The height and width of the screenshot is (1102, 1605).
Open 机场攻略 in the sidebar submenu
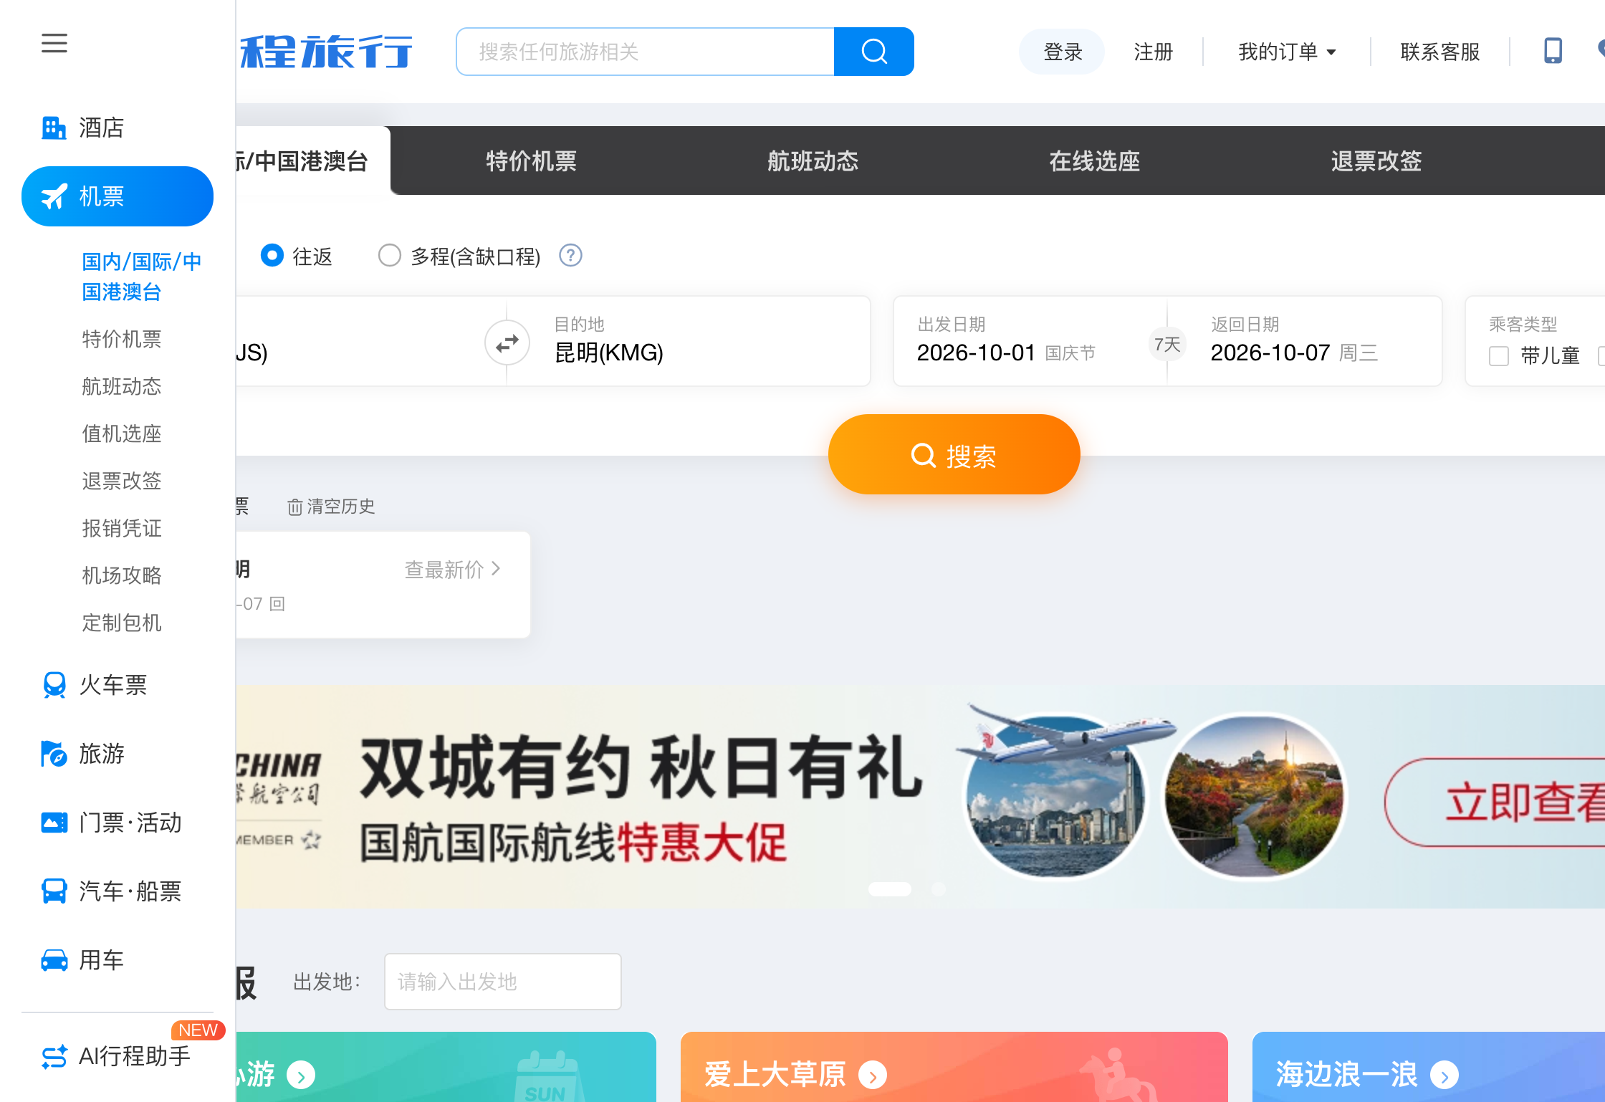point(122,575)
